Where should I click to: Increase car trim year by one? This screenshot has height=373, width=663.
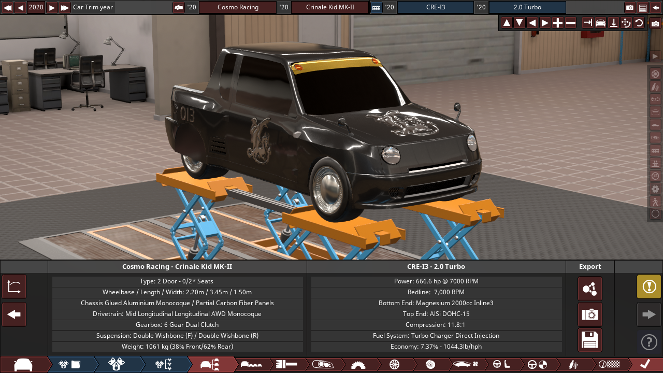(x=52, y=7)
